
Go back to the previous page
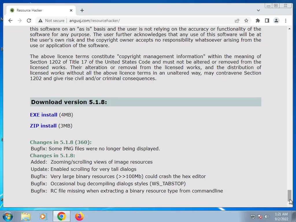coord(10,21)
